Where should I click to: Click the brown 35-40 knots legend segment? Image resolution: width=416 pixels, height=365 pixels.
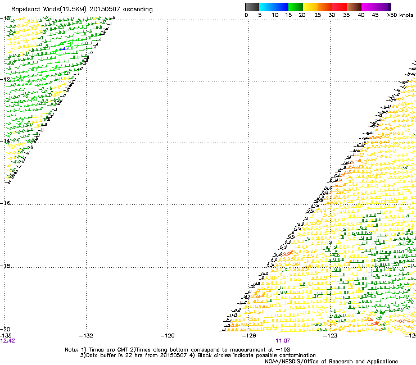click(354, 7)
